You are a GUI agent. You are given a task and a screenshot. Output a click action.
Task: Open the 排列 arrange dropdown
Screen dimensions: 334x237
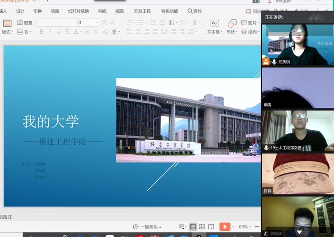[x=250, y=32]
